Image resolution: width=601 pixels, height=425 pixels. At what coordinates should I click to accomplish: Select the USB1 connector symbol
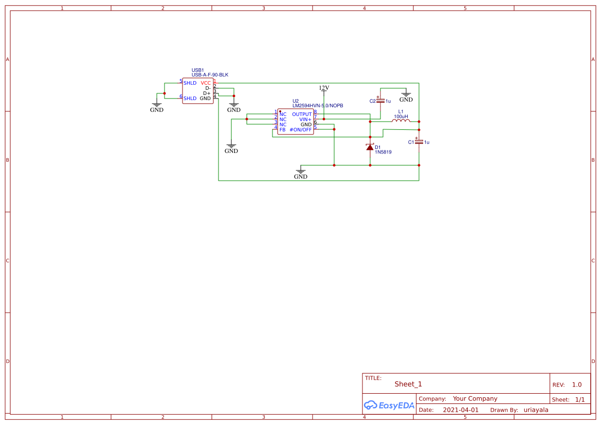pyautogui.click(x=198, y=90)
